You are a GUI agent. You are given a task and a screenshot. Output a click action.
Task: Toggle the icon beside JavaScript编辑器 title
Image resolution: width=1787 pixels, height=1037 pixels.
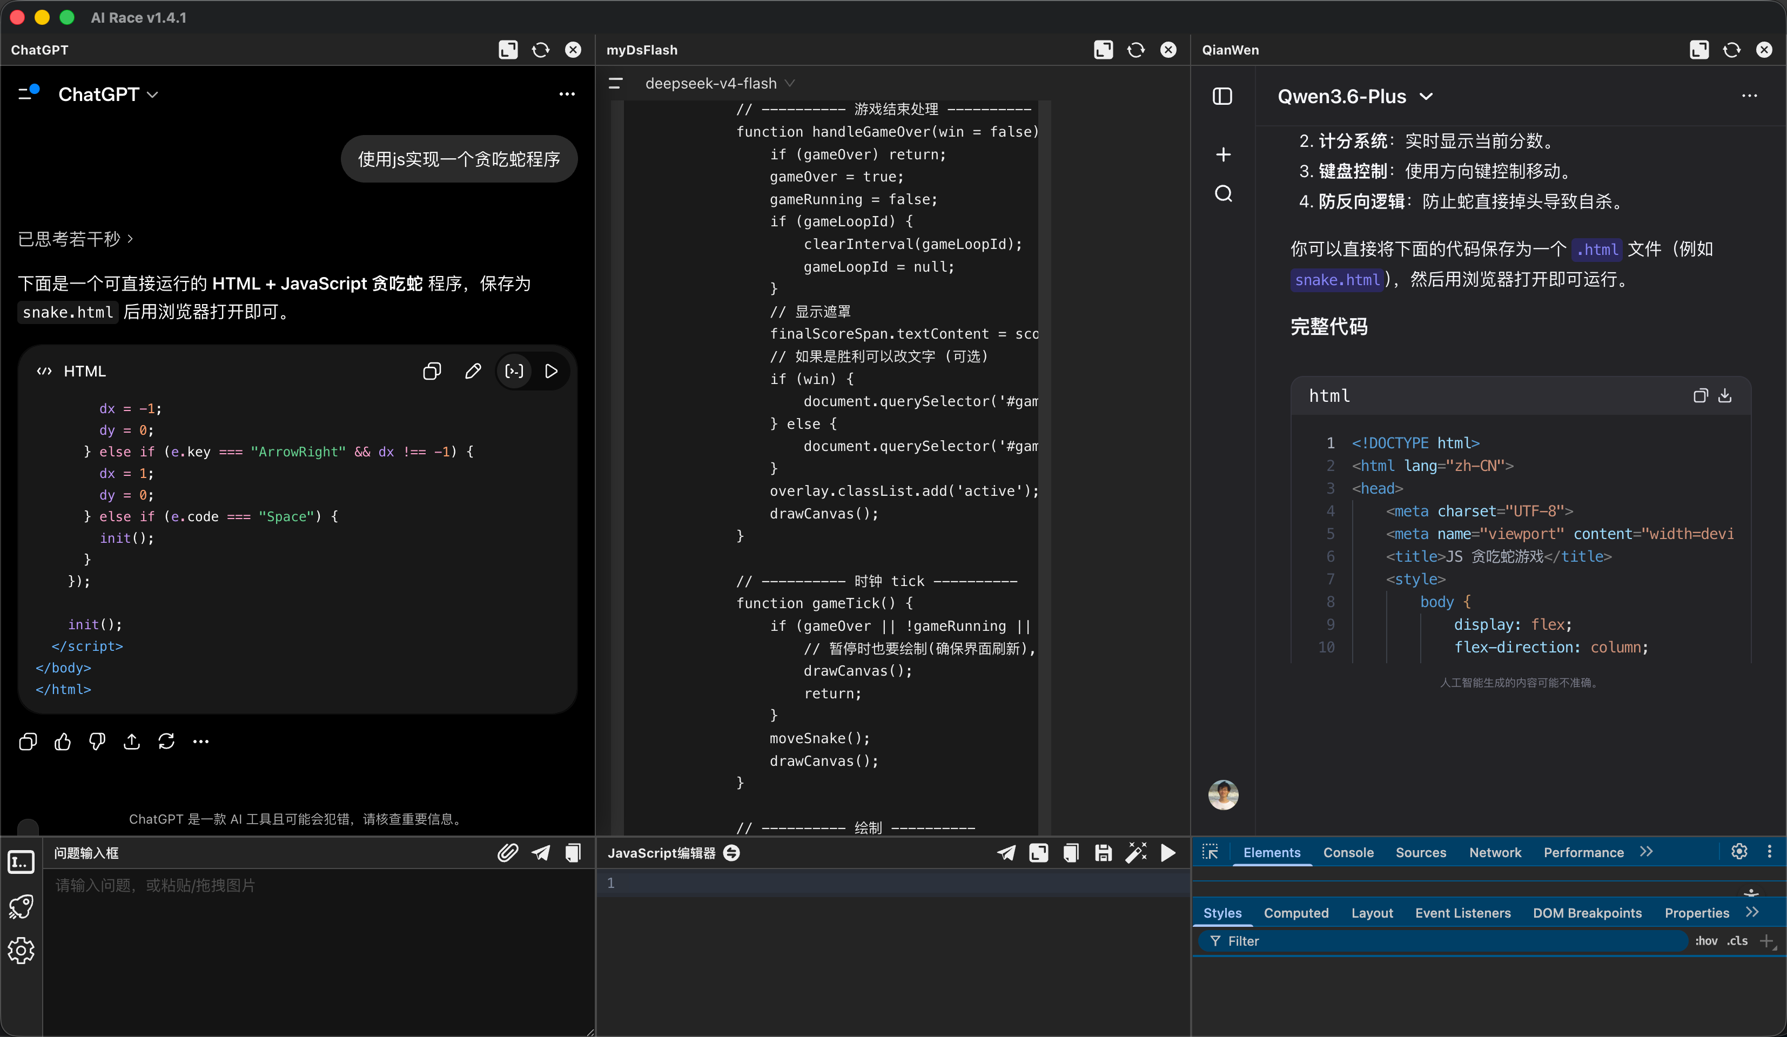(732, 853)
